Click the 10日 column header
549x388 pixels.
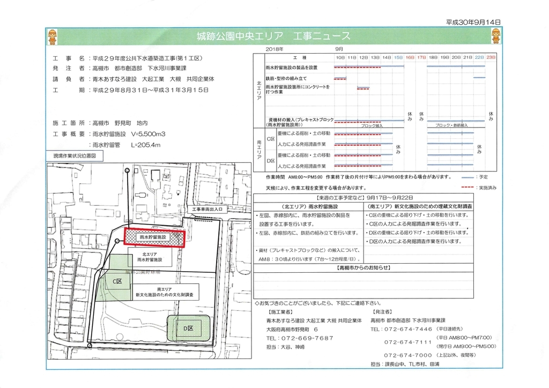pyautogui.click(x=340, y=57)
